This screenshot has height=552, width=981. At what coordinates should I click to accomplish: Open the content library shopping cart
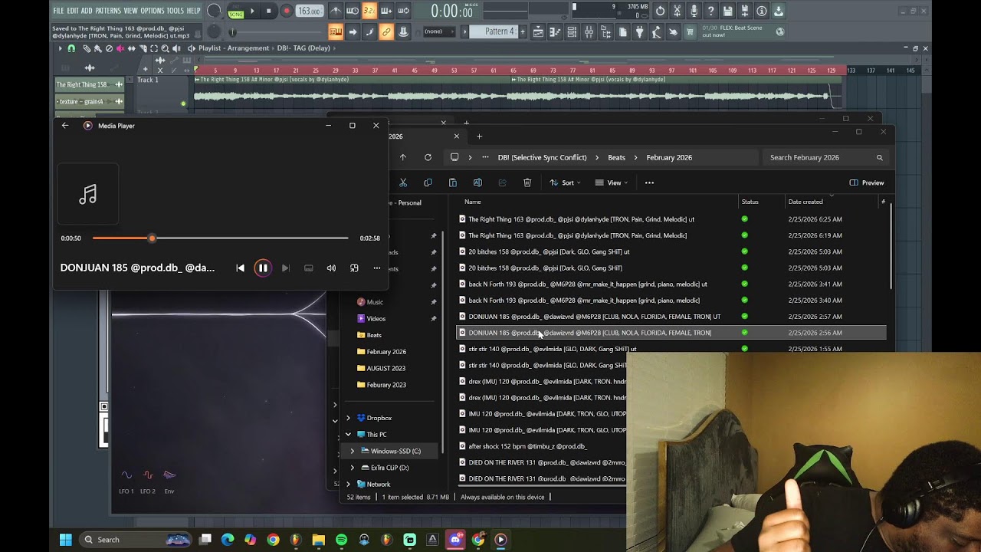pyautogui.click(x=689, y=31)
